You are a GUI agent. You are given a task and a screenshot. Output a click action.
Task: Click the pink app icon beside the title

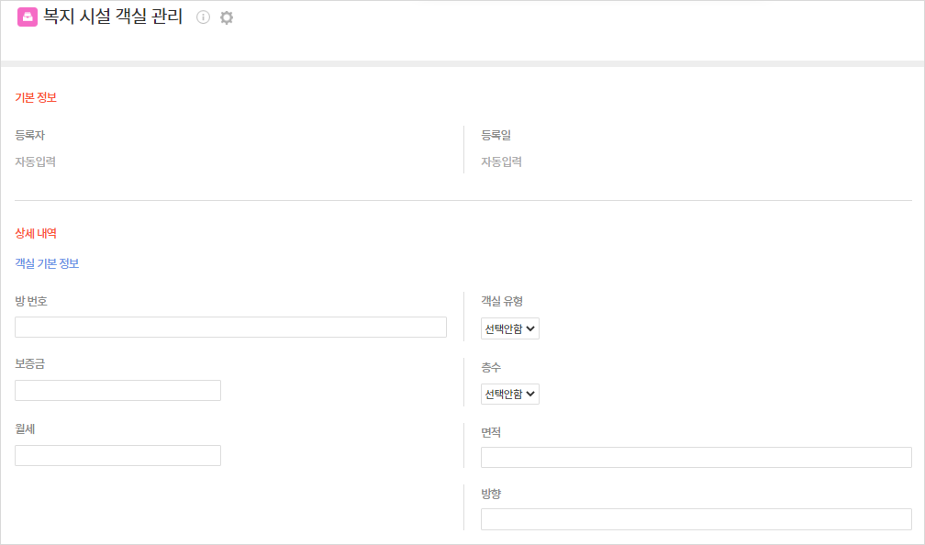click(28, 17)
